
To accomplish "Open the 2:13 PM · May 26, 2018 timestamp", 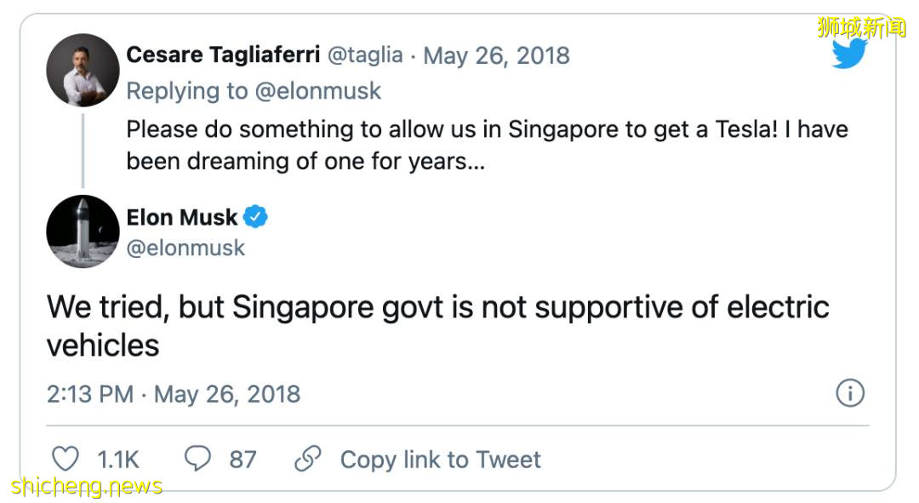I will (174, 394).
